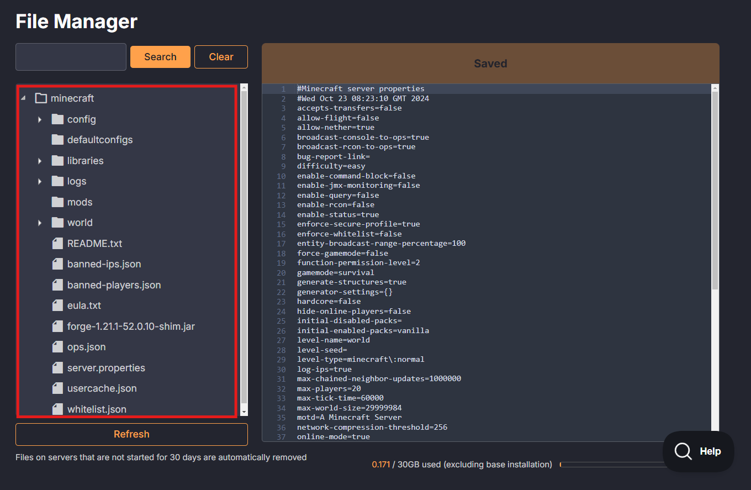Screen dimensions: 751x490
Task: Click the magnifier icon in Help widget
Action: 683,451
